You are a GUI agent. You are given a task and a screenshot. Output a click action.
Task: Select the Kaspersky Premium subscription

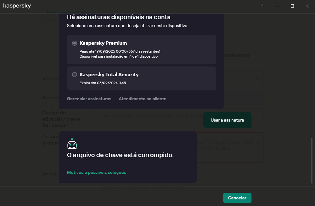tap(75, 43)
